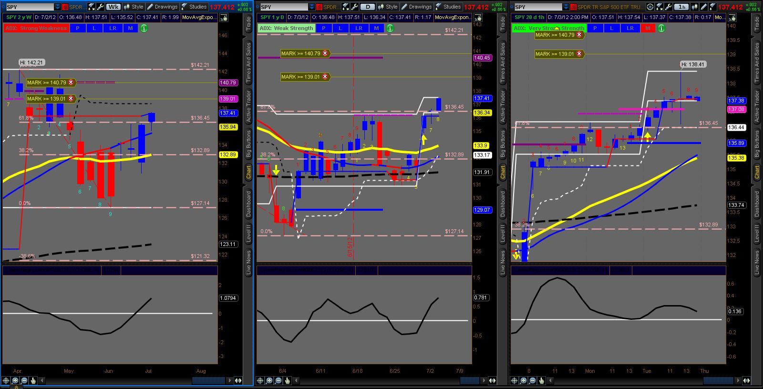
Task: Open Style menu in weekly chart
Action: 134,7
